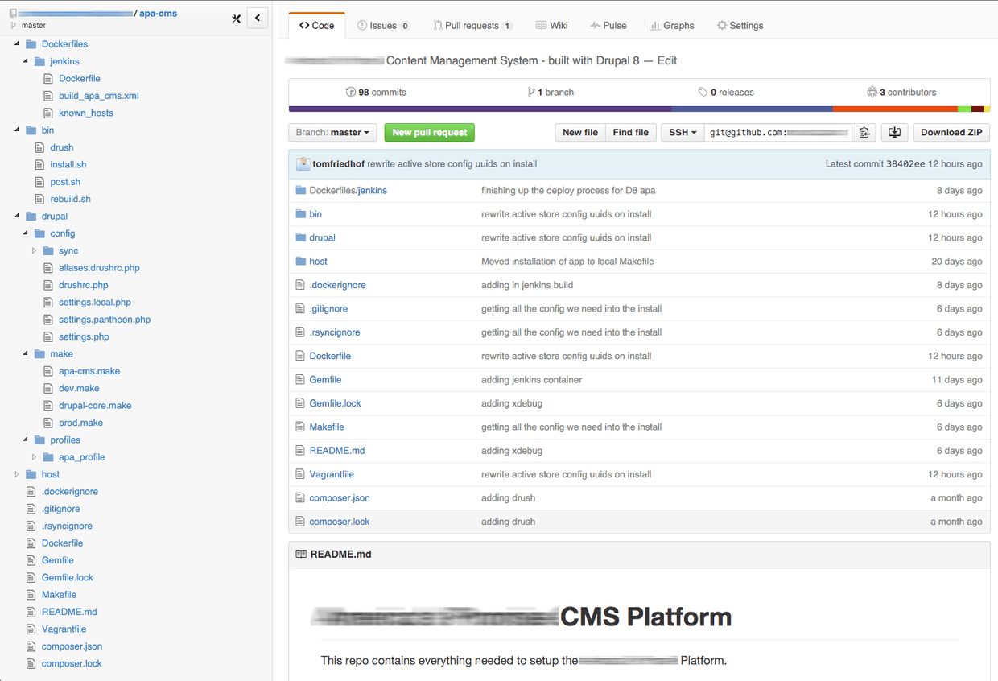The image size is (998, 681).
Task: Open Octotree settings tools icon
Action: point(236,18)
